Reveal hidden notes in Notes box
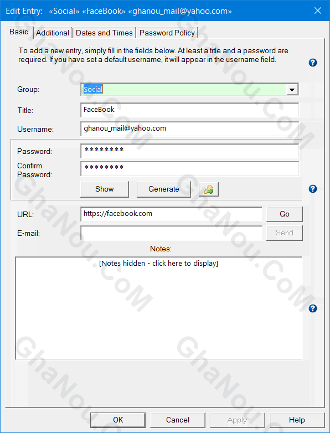 coord(159,264)
